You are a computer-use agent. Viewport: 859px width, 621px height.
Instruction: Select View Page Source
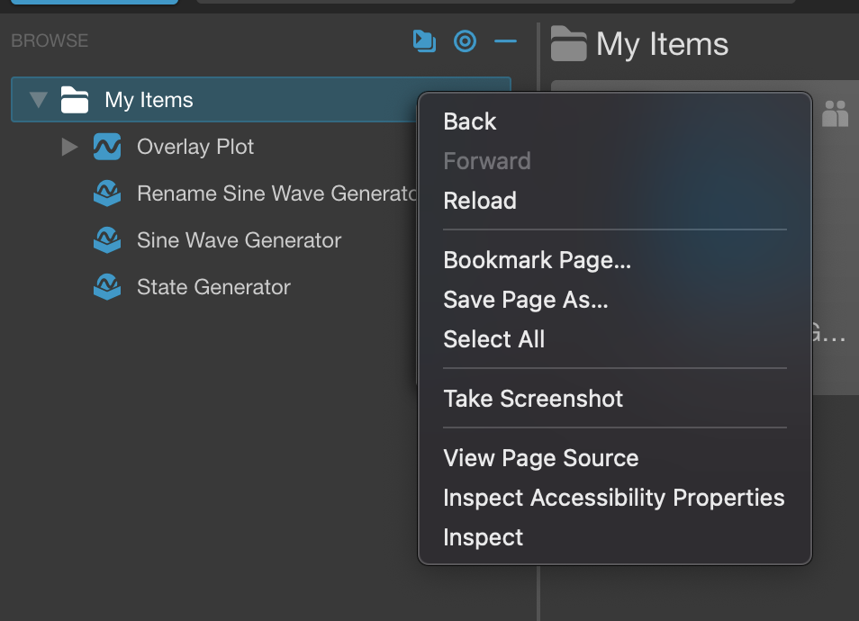(x=540, y=458)
